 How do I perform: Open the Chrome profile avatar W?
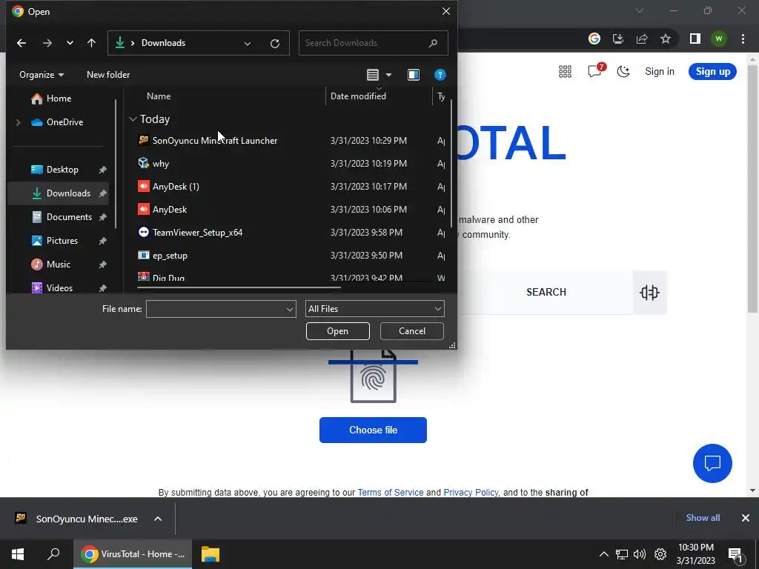click(719, 39)
